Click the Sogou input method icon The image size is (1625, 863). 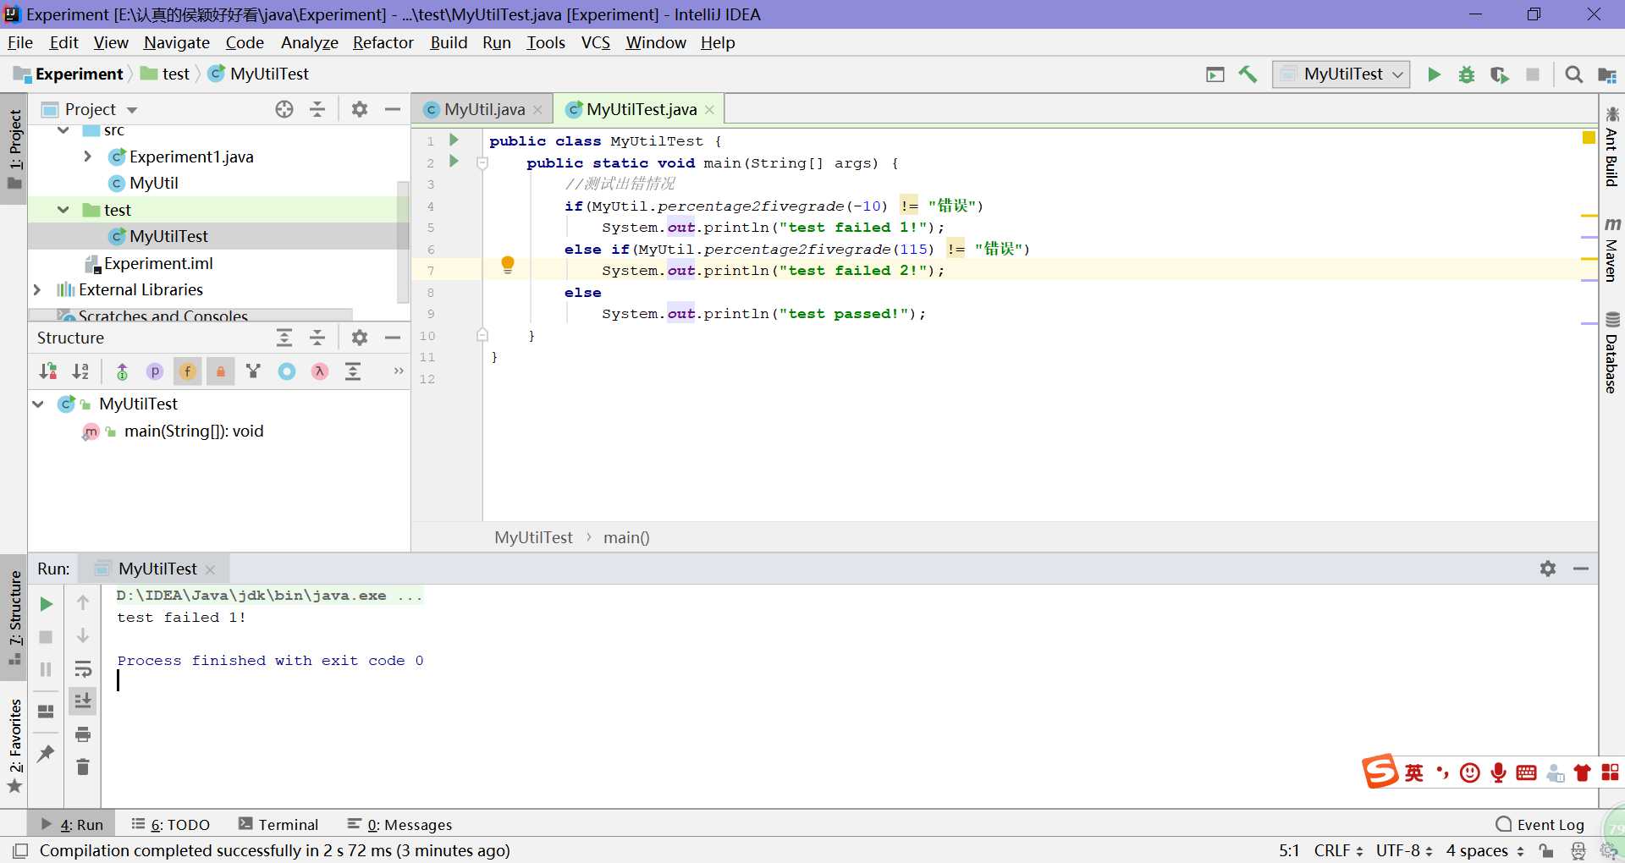coord(1380,771)
